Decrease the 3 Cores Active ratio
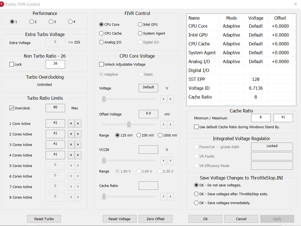 click(71, 145)
